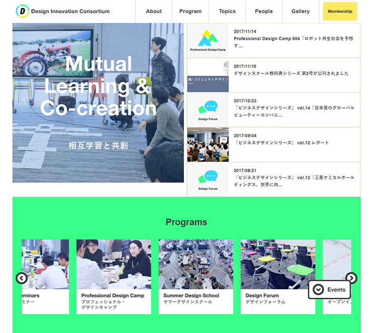
Task: Open the People menu
Action: [264, 11]
